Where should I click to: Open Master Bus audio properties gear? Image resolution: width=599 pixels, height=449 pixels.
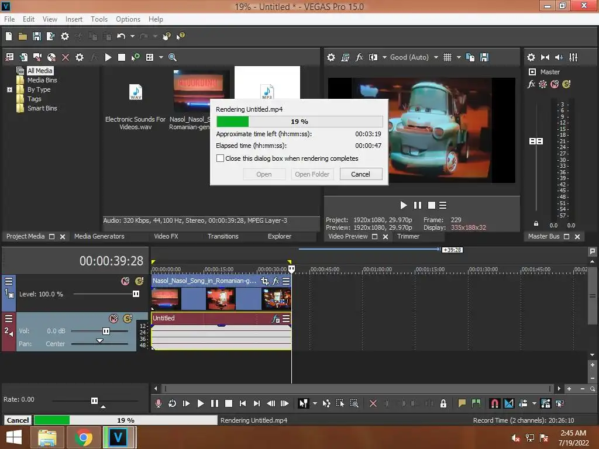tap(531, 57)
